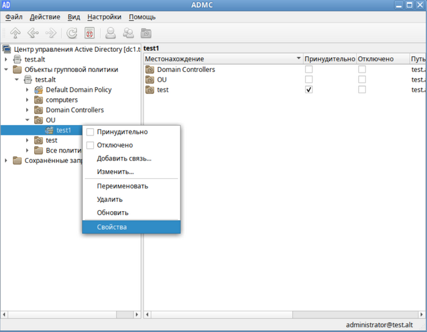Screen dimensions: 427x332
Task: Click right arrow of results pane scrollbar
Action: pos(422,314)
